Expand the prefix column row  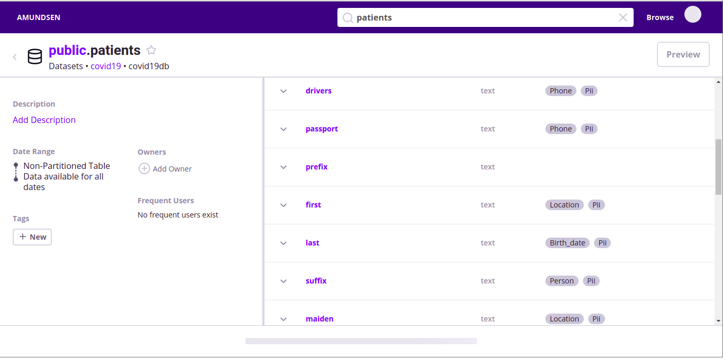click(x=283, y=167)
